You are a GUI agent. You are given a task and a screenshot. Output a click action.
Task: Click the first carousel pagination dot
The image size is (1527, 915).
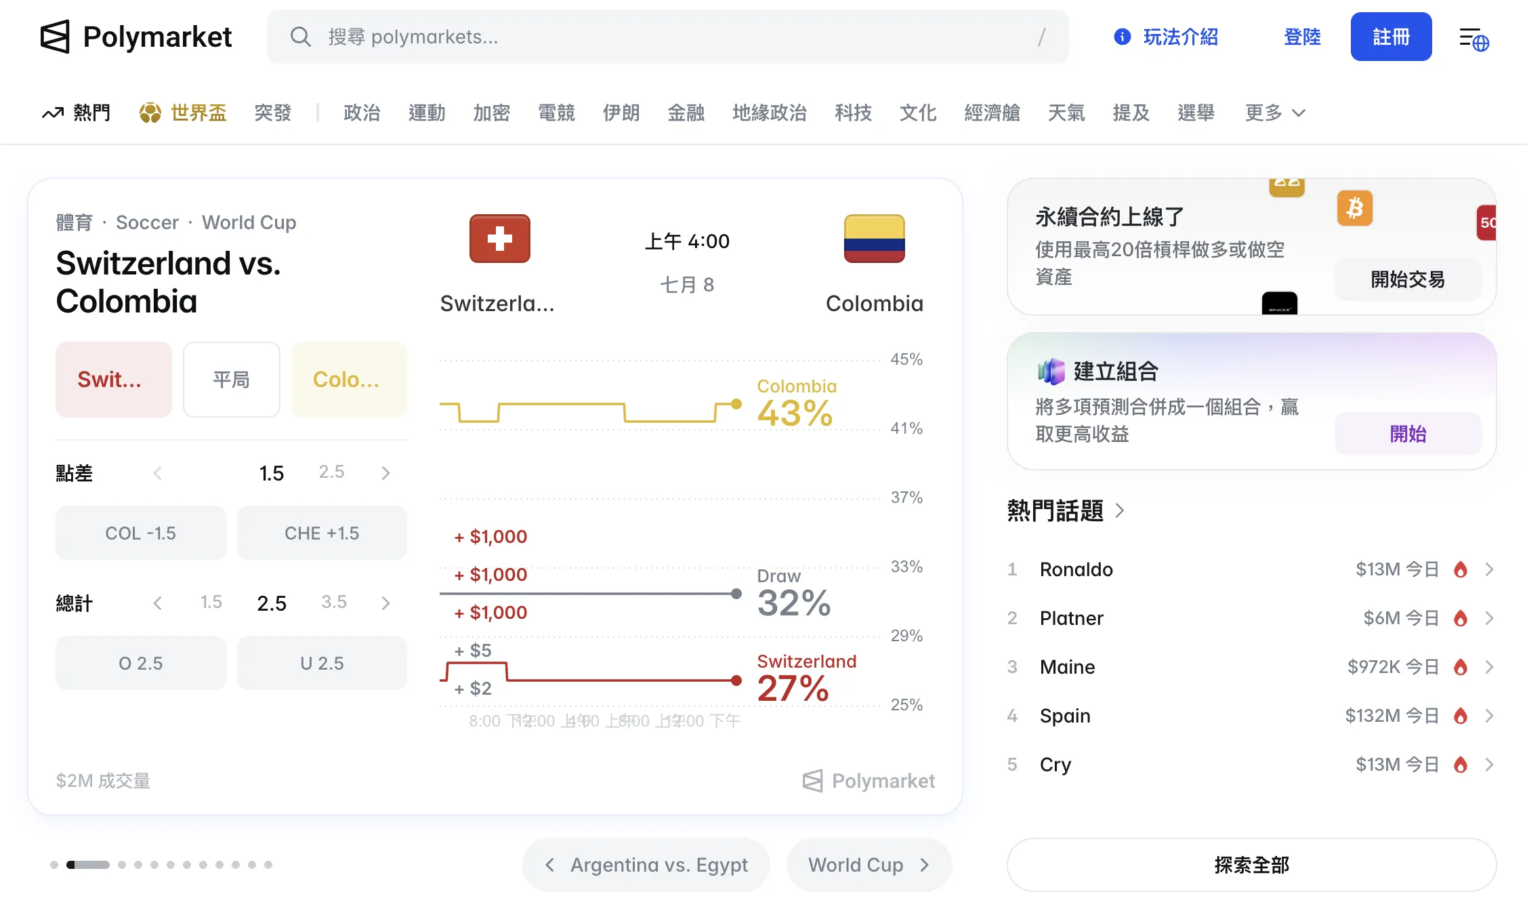click(x=54, y=865)
